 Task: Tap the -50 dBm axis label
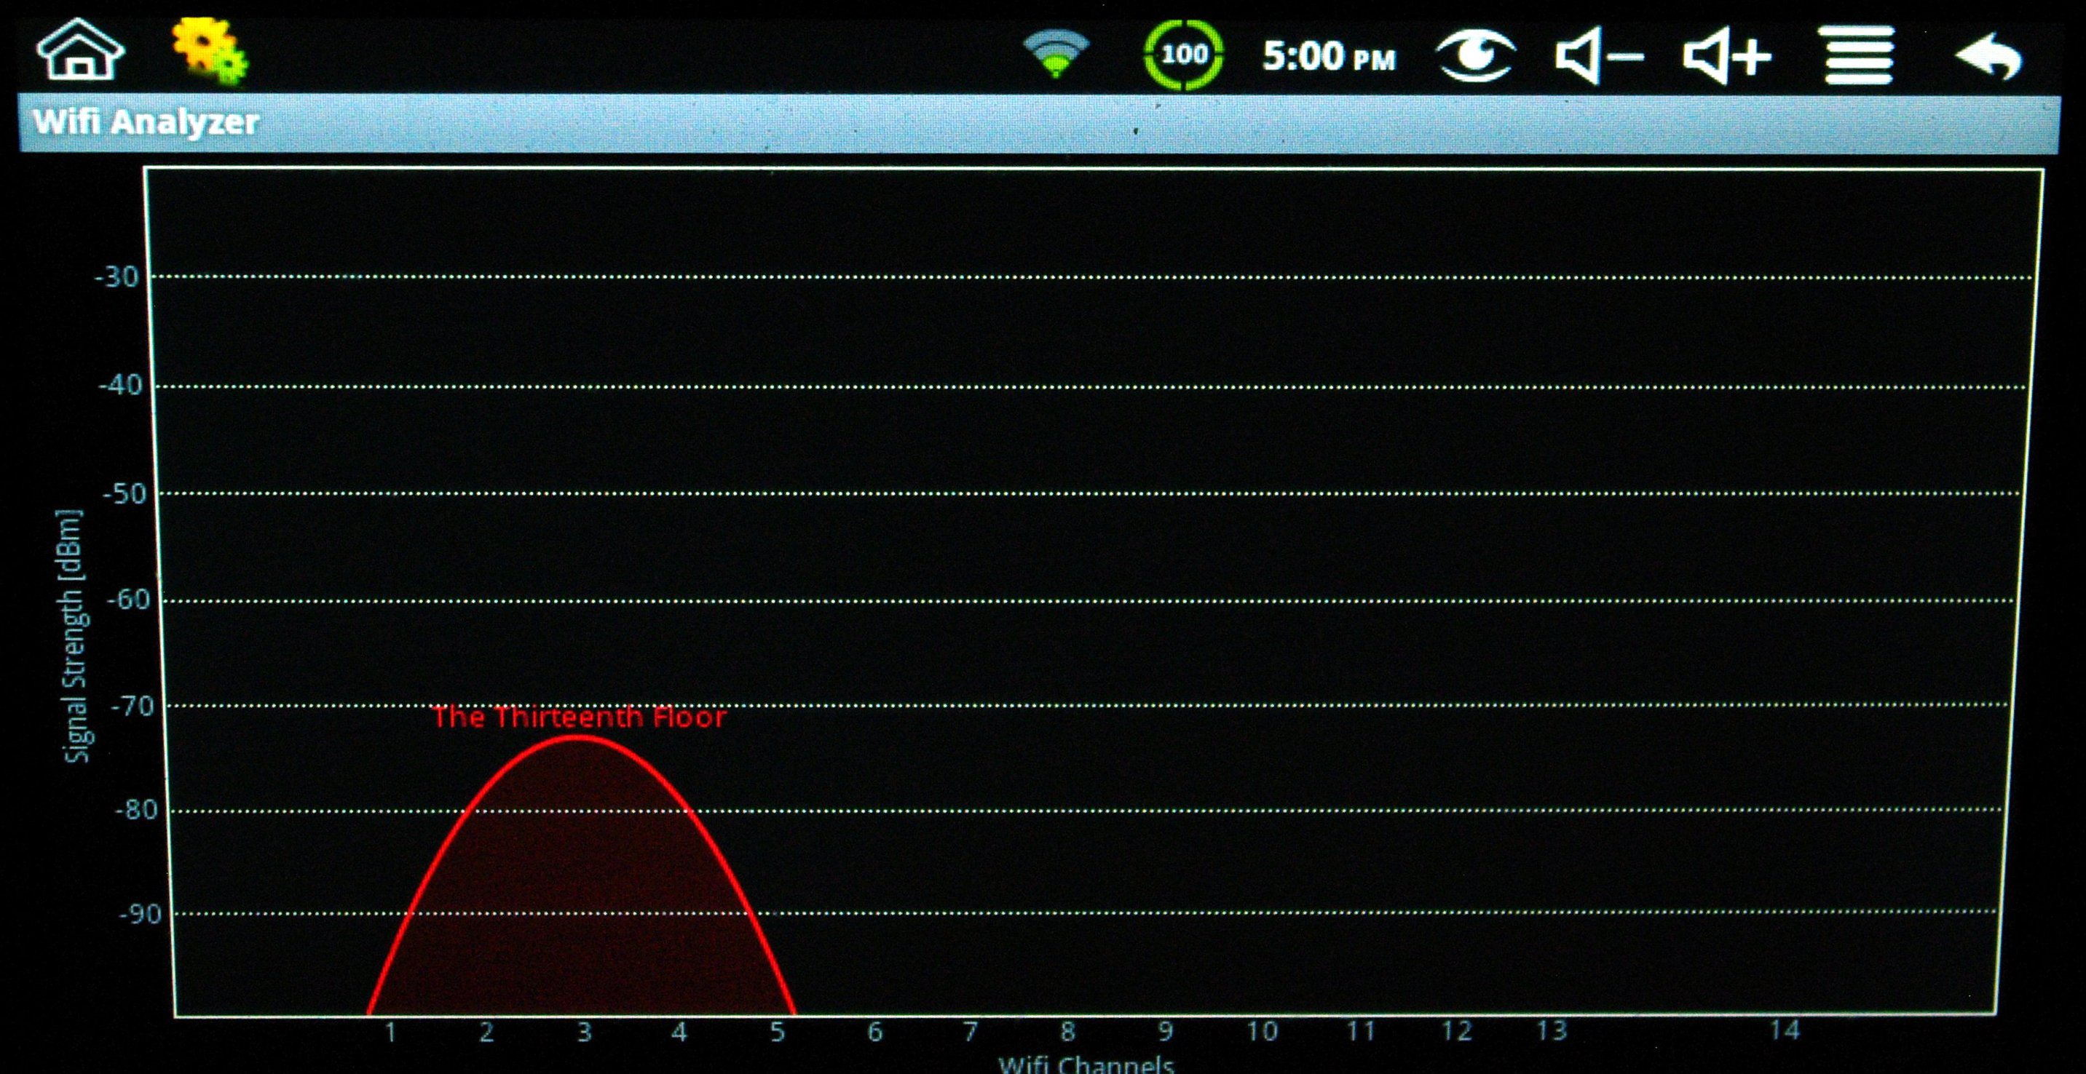coord(124,493)
